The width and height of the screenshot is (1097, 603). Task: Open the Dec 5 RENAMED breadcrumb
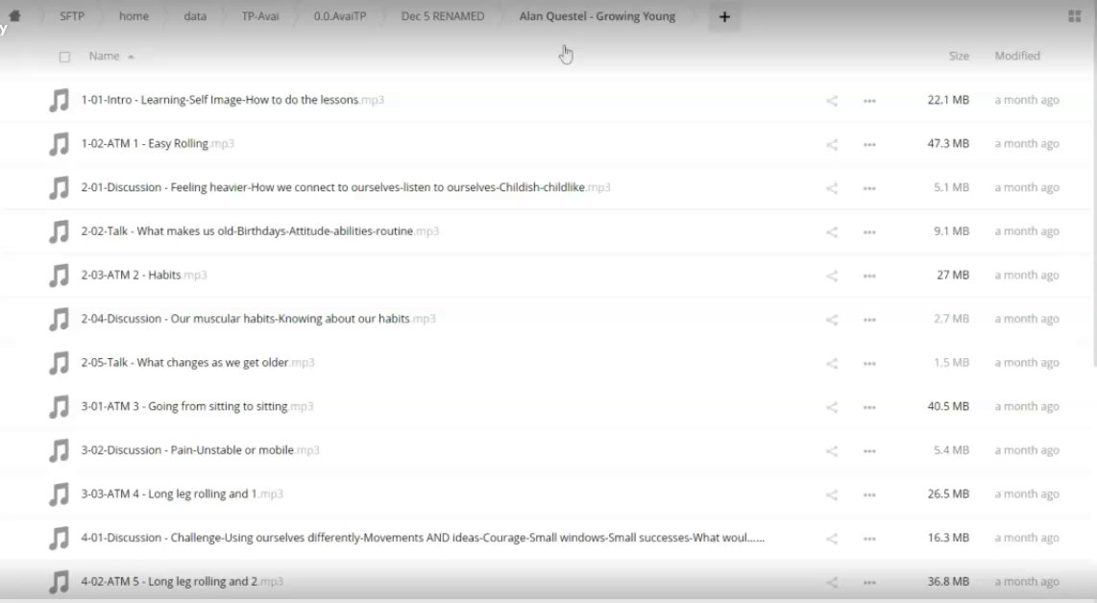tap(442, 16)
